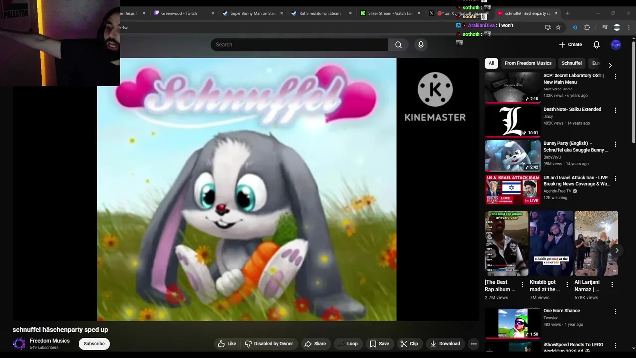Viewport: 636px width, 358px height.
Task: Open the Freedom Musics channel name link
Action: pos(50,341)
